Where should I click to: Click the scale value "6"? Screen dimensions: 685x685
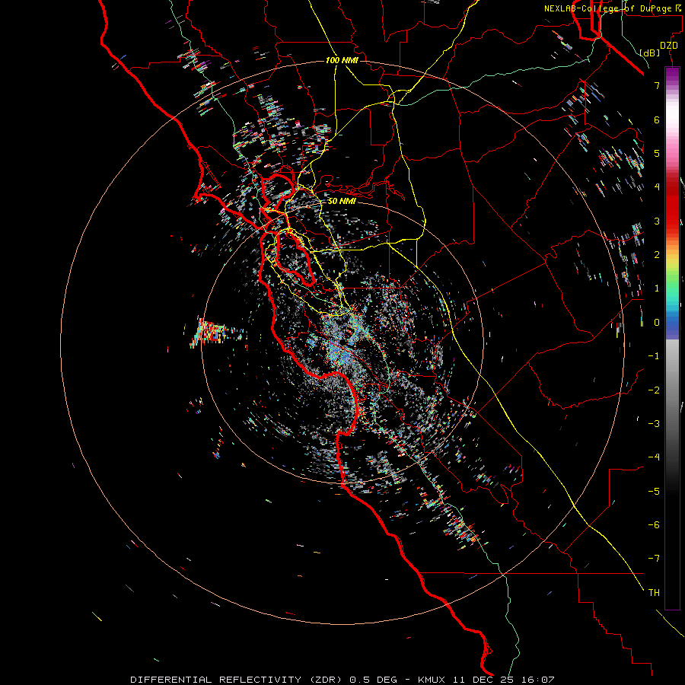coord(657,119)
